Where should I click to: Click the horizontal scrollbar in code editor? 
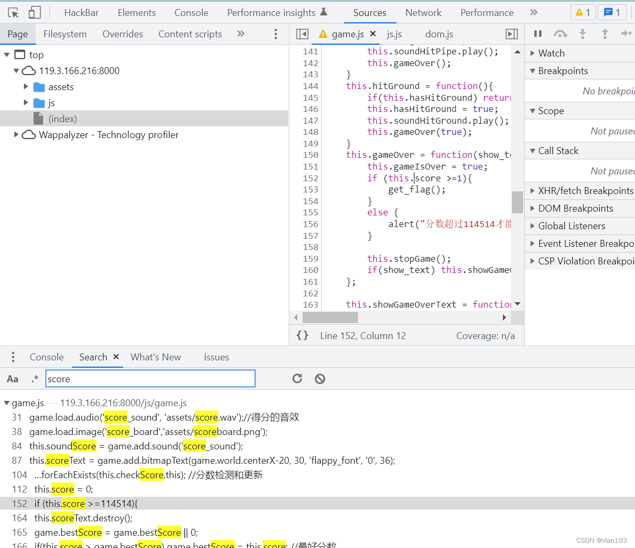coord(330,317)
